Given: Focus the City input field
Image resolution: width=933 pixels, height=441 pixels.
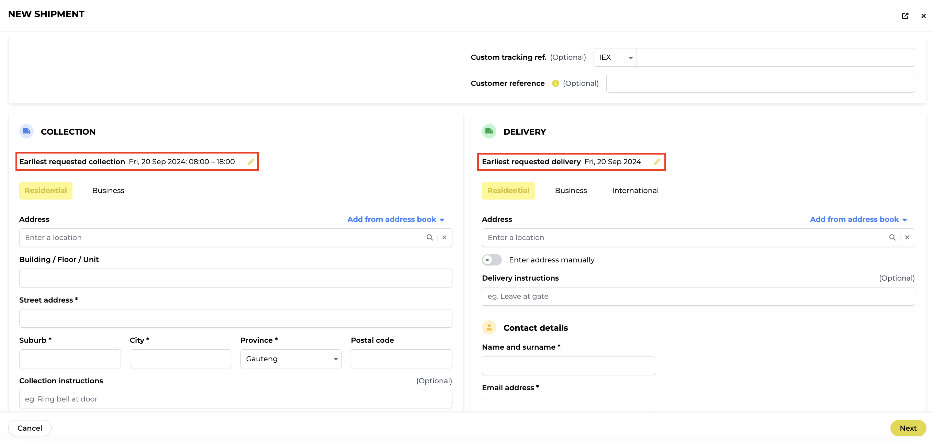Looking at the screenshot, I should (180, 359).
